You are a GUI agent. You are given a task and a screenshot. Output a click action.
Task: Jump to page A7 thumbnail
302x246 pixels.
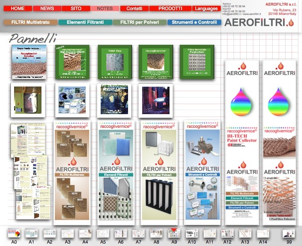click(138, 233)
